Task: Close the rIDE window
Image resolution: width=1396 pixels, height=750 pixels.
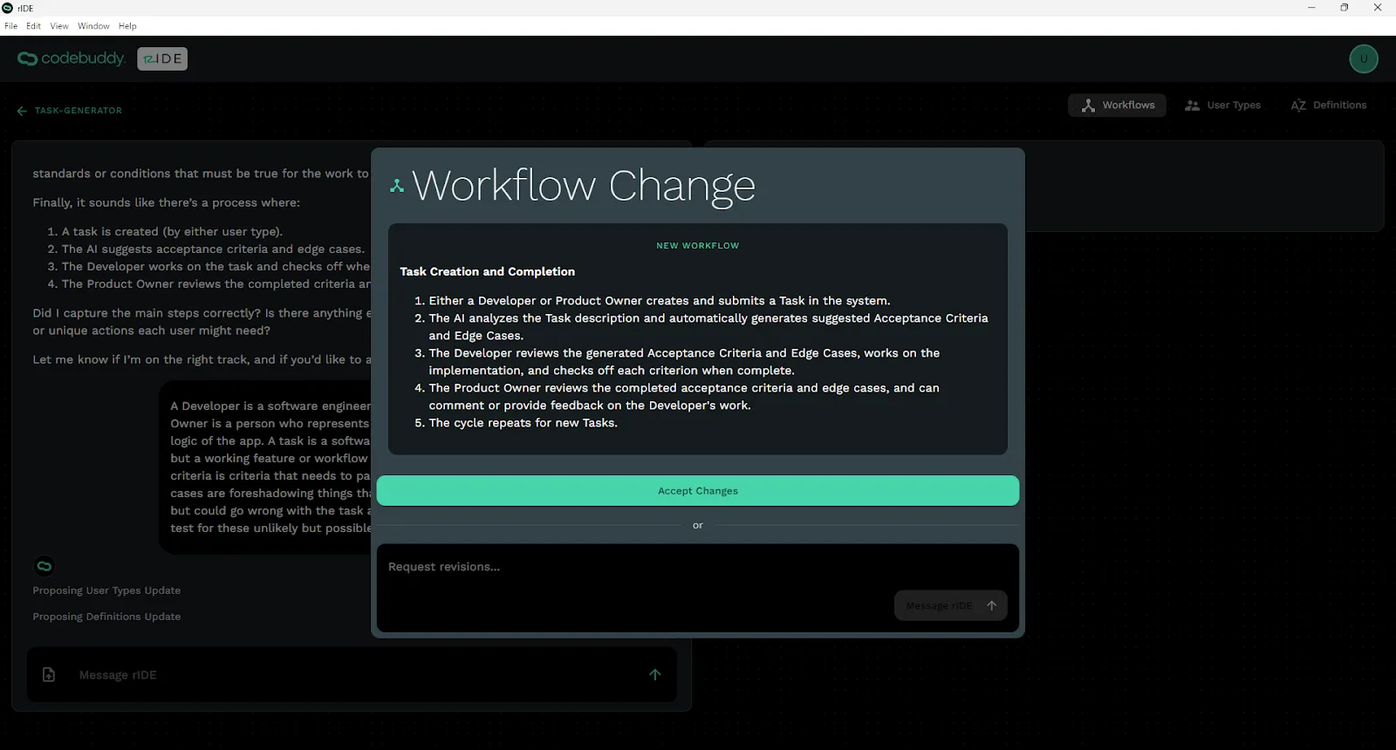Action: coord(1378,8)
